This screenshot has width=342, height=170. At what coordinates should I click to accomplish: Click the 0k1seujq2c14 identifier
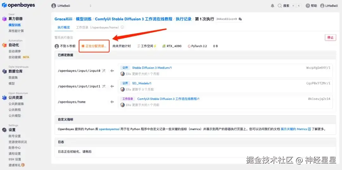(x=319, y=99)
